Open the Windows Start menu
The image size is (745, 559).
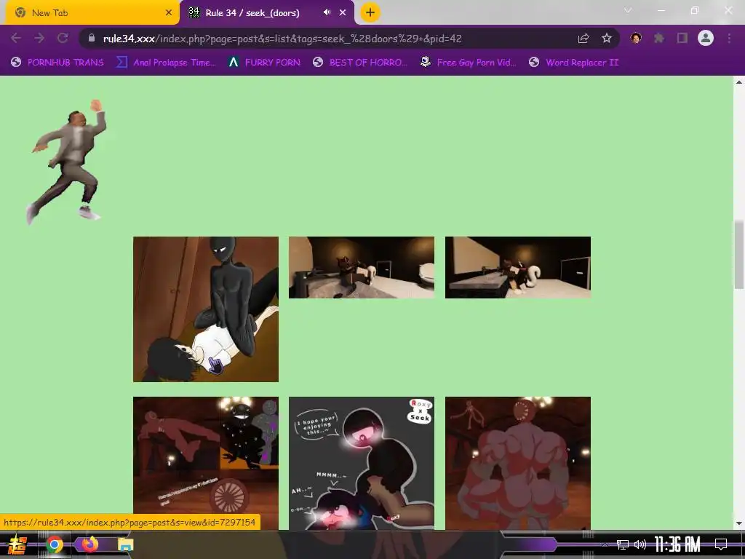tap(17, 544)
